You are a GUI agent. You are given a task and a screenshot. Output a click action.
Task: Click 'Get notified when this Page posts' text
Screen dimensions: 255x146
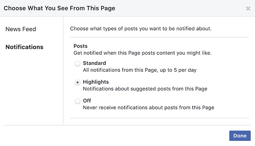point(142,53)
